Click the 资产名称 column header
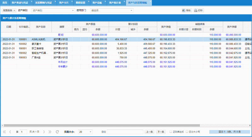Viewport: 252px width, 137px height. tap(41, 27)
